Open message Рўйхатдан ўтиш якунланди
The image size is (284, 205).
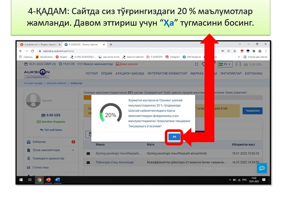[115, 162]
